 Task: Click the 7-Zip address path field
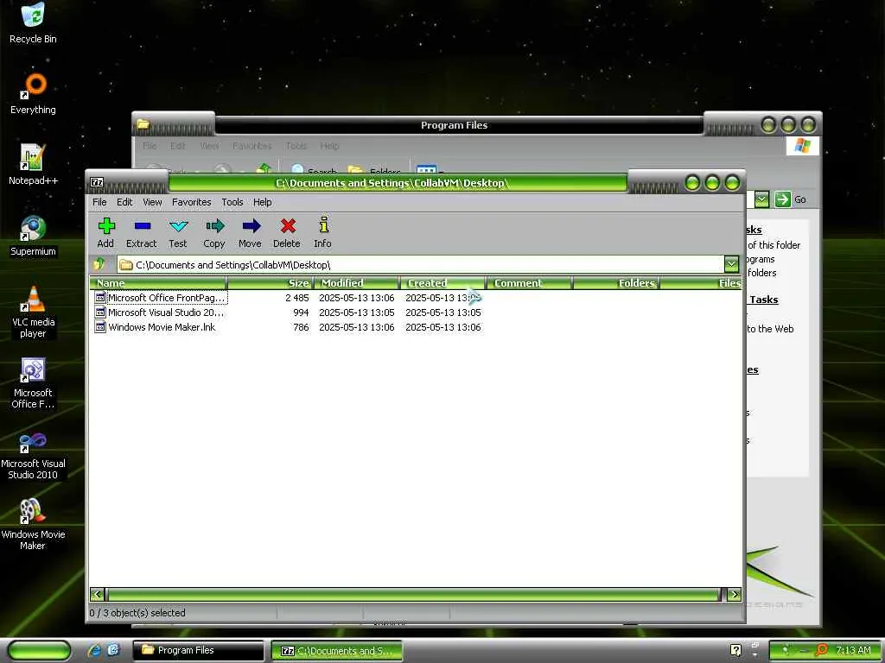[x=421, y=264]
